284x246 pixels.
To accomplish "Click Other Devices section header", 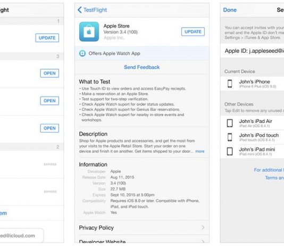I will [239, 104].
